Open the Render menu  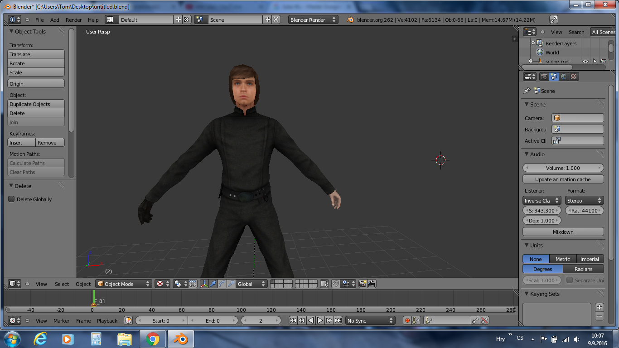74,19
